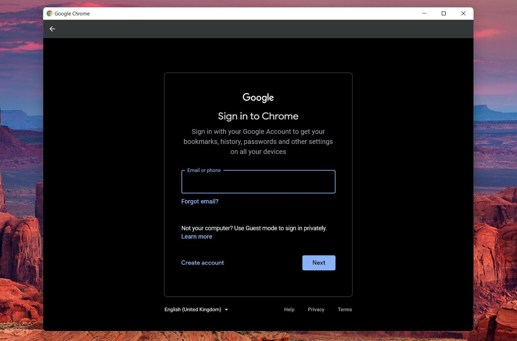The width and height of the screenshot is (517, 341).
Task: Click the Email or phone floating label
Action: click(204, 170)
